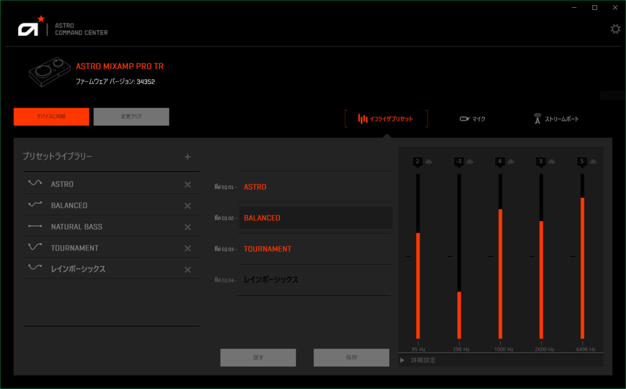Viewport: 626px width, 389px height.
Task: Click the microphone icon on マイク tab
Action: 464,119
